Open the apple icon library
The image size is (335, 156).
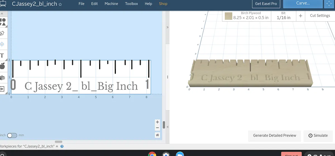(3, 66)
